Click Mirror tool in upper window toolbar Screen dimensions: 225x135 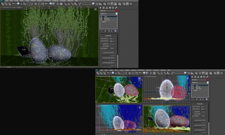pos(97,4)
